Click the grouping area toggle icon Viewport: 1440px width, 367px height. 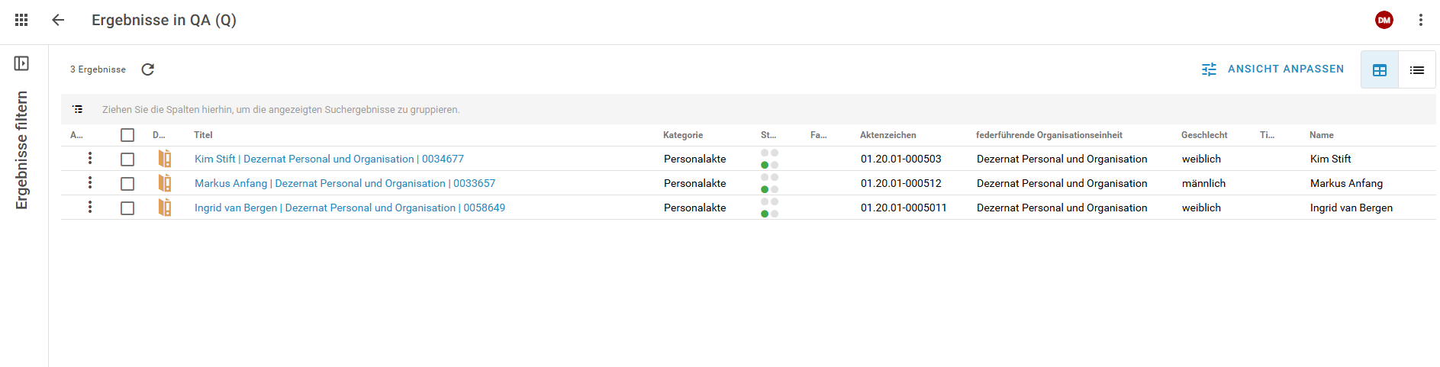pyautogui.click(x=78, y=109)
